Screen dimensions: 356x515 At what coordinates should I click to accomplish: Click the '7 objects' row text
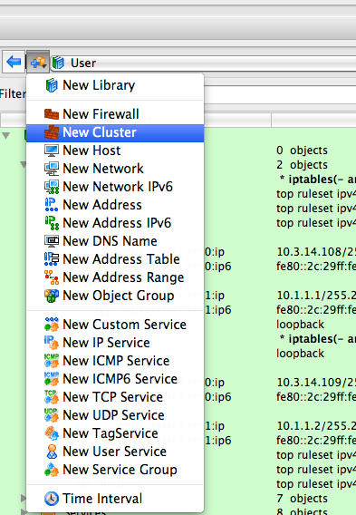click(302, 499)
